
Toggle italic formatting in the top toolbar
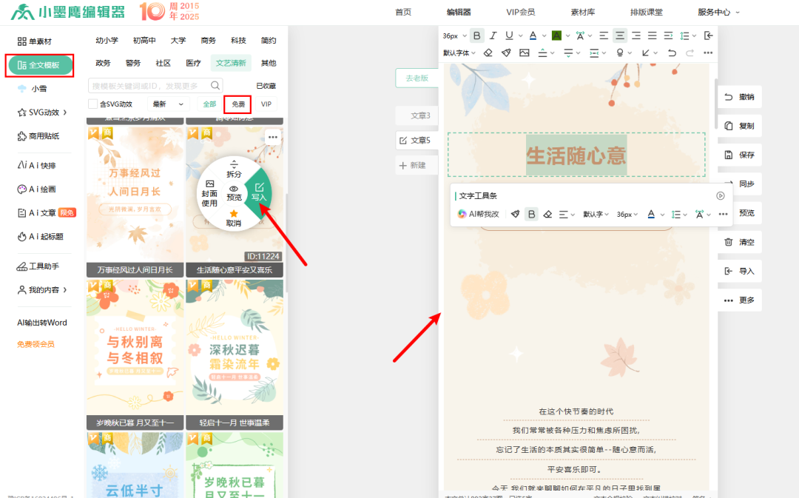[x=493, y=36]
